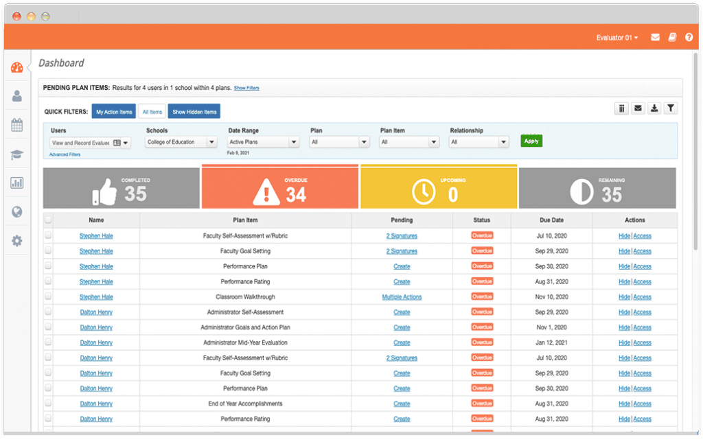Enable the Show Hidden Items filter

click(194, 111)
